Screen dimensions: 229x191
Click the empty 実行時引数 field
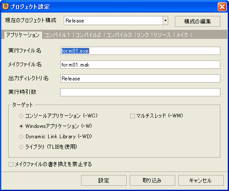point(140,92)
